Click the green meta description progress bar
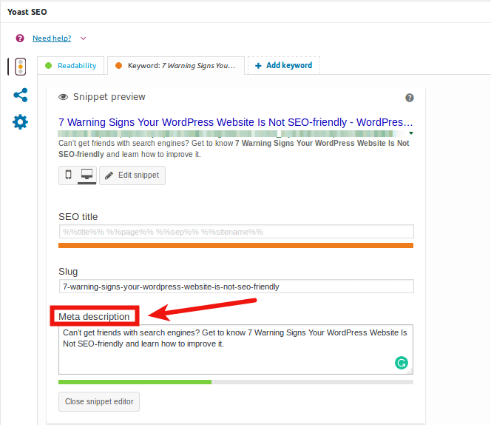Screen dimensions: 491x425 point(135,382)
